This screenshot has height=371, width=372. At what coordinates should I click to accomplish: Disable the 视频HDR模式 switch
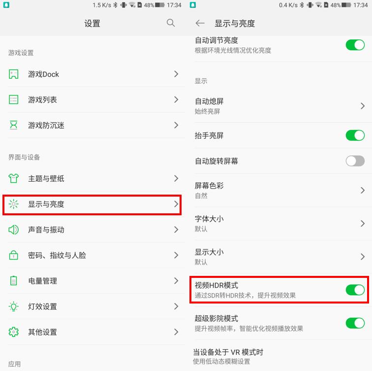(x=355, y=290)
